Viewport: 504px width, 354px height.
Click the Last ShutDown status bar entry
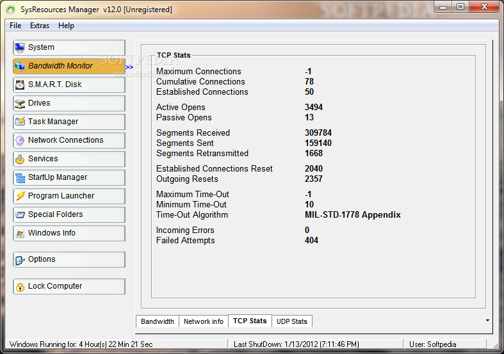[297, 344]
